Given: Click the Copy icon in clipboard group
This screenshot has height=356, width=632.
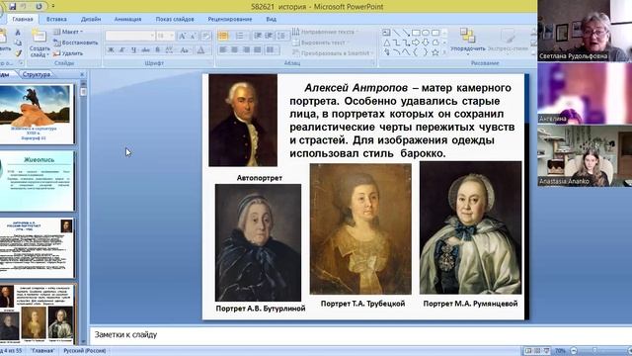Looking at the screenshot, I should (18, 43).
